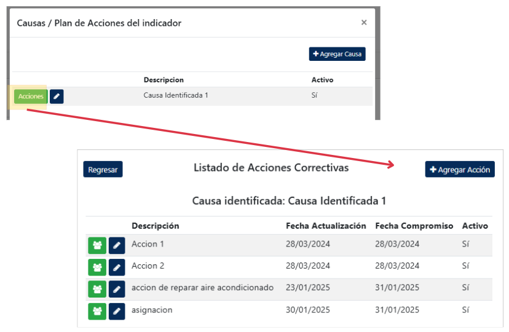This screenshot has width=509, height=332.
Task: Open the people icon for Accion 2
Action: coord(97,267)
